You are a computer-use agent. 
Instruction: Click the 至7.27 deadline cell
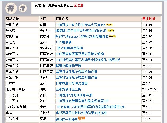pyautogui.click(x=152, y=43)
